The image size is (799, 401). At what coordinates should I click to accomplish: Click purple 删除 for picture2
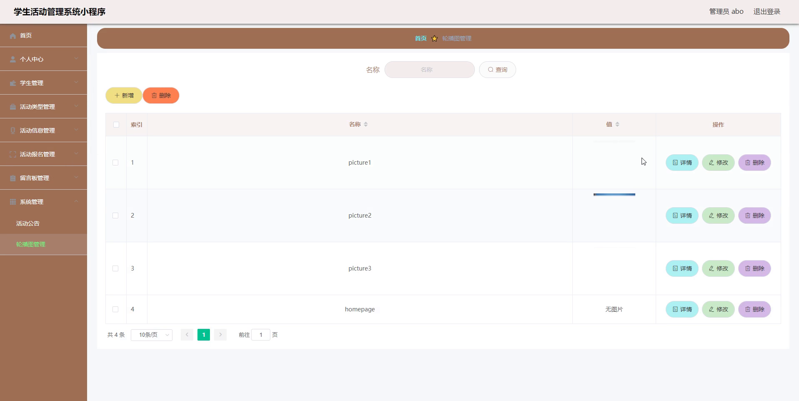(754, 216)
